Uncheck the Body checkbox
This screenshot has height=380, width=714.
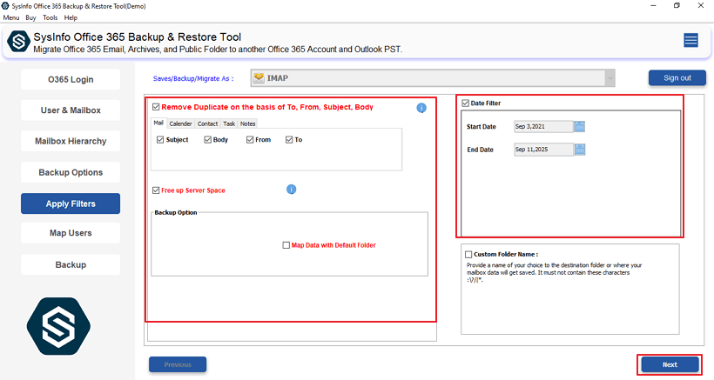point(207,139)
